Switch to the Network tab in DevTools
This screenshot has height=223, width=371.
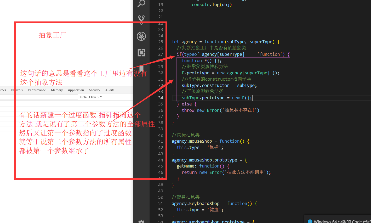pos(17,90)
